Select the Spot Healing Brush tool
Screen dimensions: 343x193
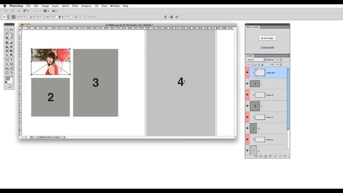[x=7, y=42]
